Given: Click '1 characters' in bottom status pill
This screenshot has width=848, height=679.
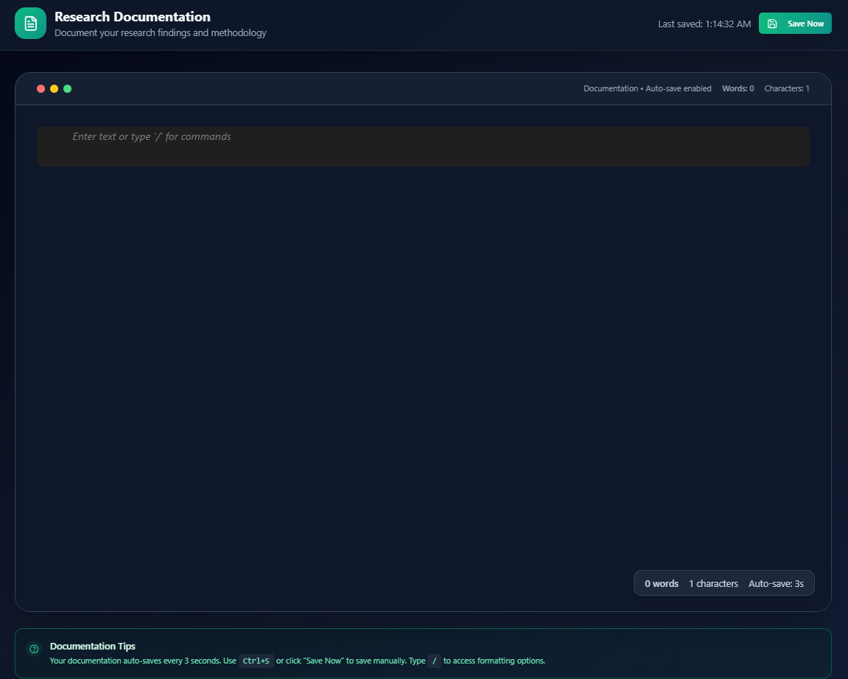Looking at the screenshot, I should pos(713,584).
